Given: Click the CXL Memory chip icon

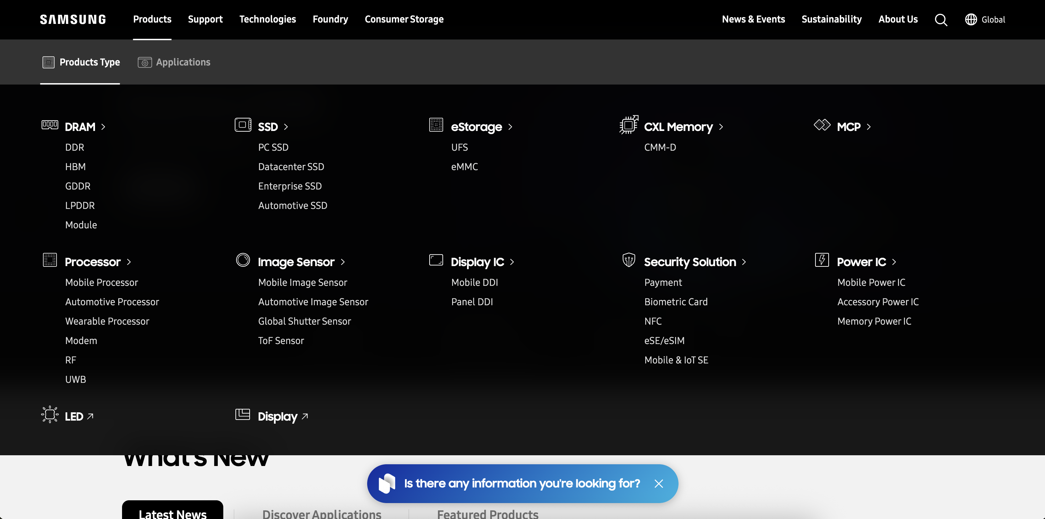Looking at the screenshot, I should click(628, 124).
